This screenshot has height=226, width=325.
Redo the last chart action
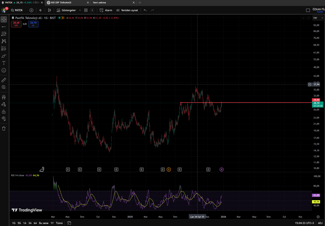(x=152, y=10)
